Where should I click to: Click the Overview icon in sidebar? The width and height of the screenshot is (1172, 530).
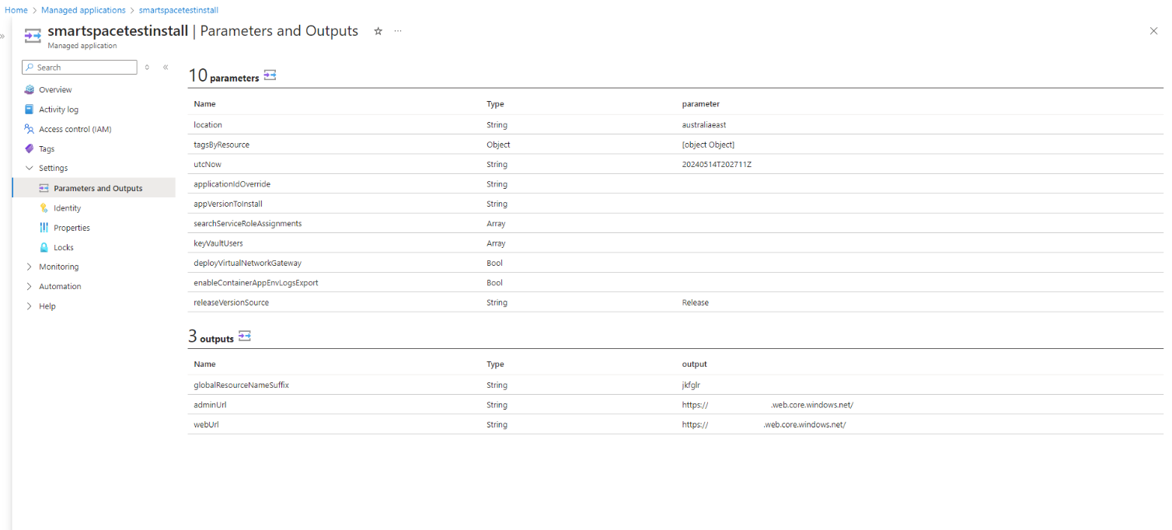point(30,89)
